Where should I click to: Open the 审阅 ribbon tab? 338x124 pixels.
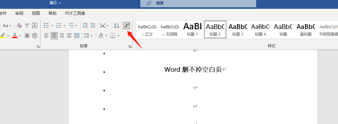point(19,13)
